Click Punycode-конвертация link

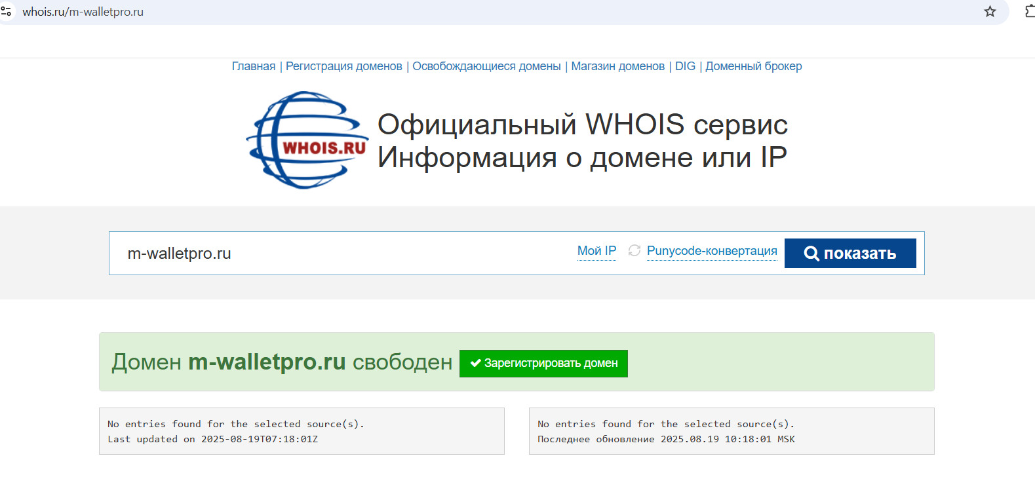pos(712,251)
